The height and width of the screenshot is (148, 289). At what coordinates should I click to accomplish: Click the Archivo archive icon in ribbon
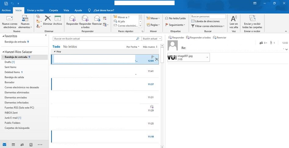(58, 19)
